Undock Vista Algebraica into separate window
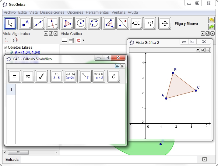Image resolution: width=218 pixels, height=166 pixels. pyautogui.click(x=51, y=34)
